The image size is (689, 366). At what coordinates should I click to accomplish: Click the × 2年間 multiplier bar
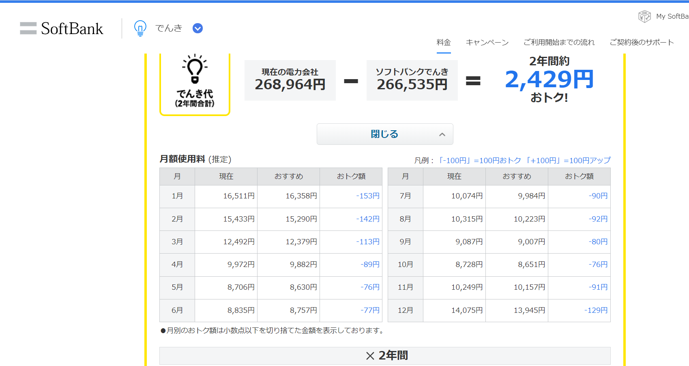click(385, 356)
